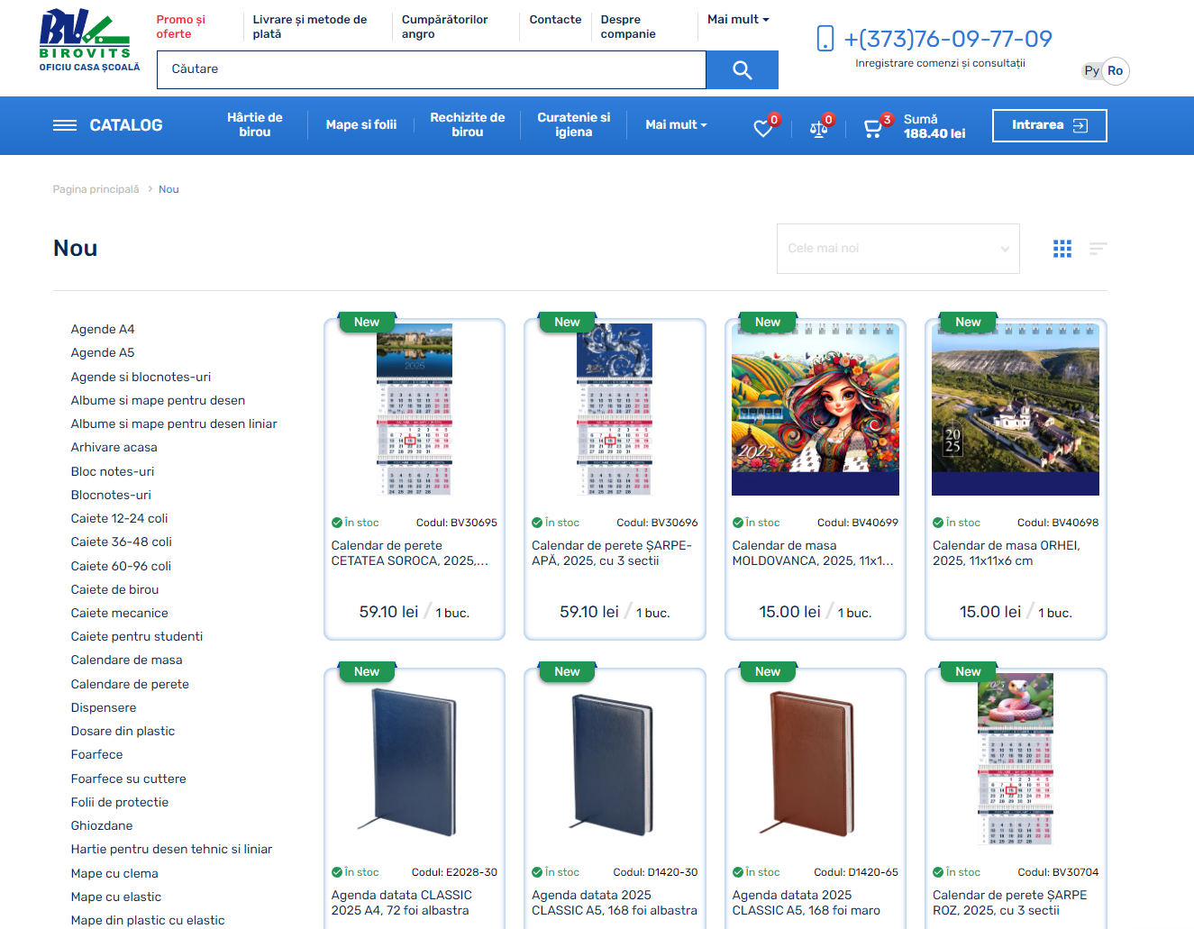Open ORHEI desk calendar image
Image resolution: width=1194 pixels, height=929 pixels.
(x=1016, y=410)
